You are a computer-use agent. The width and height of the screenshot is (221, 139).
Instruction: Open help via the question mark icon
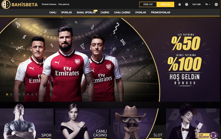[186, 4]
